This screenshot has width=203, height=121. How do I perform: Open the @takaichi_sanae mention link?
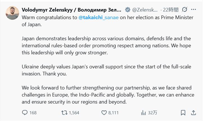click(x=98, y=17)
